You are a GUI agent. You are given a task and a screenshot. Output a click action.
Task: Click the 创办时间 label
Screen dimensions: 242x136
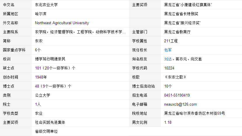tap(10, 77)
